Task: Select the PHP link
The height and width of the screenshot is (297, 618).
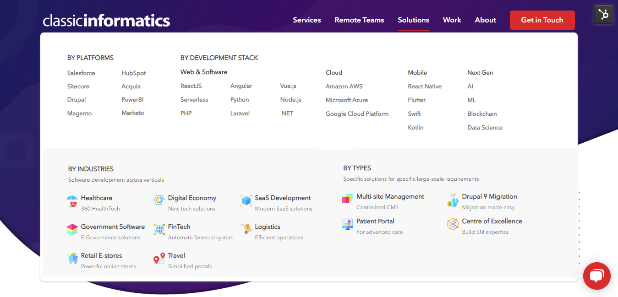Action: (x=186, y=113)
